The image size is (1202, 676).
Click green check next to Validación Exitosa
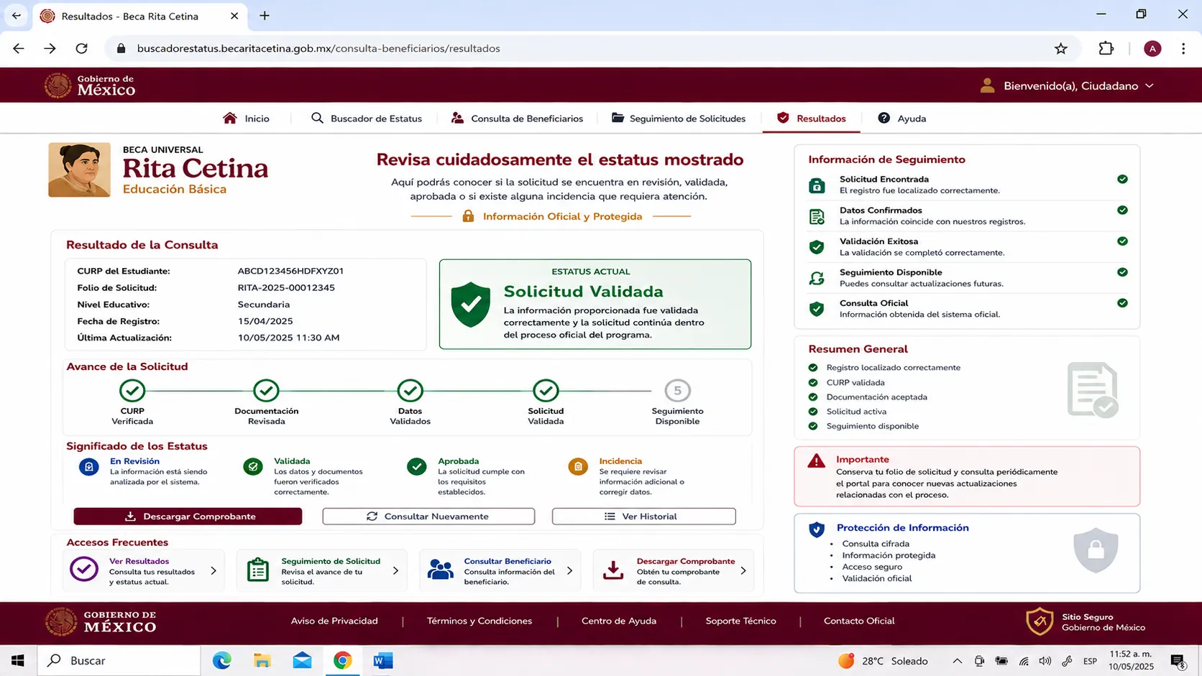pos(1122,241)
